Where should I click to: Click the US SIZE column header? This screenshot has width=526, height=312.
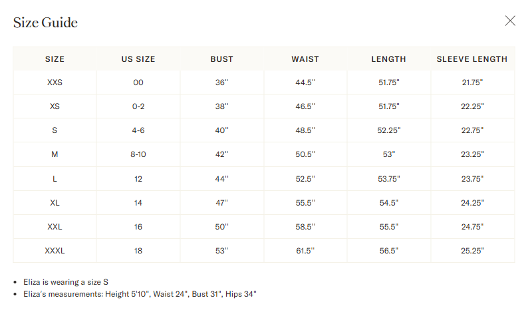pos(138,59)
